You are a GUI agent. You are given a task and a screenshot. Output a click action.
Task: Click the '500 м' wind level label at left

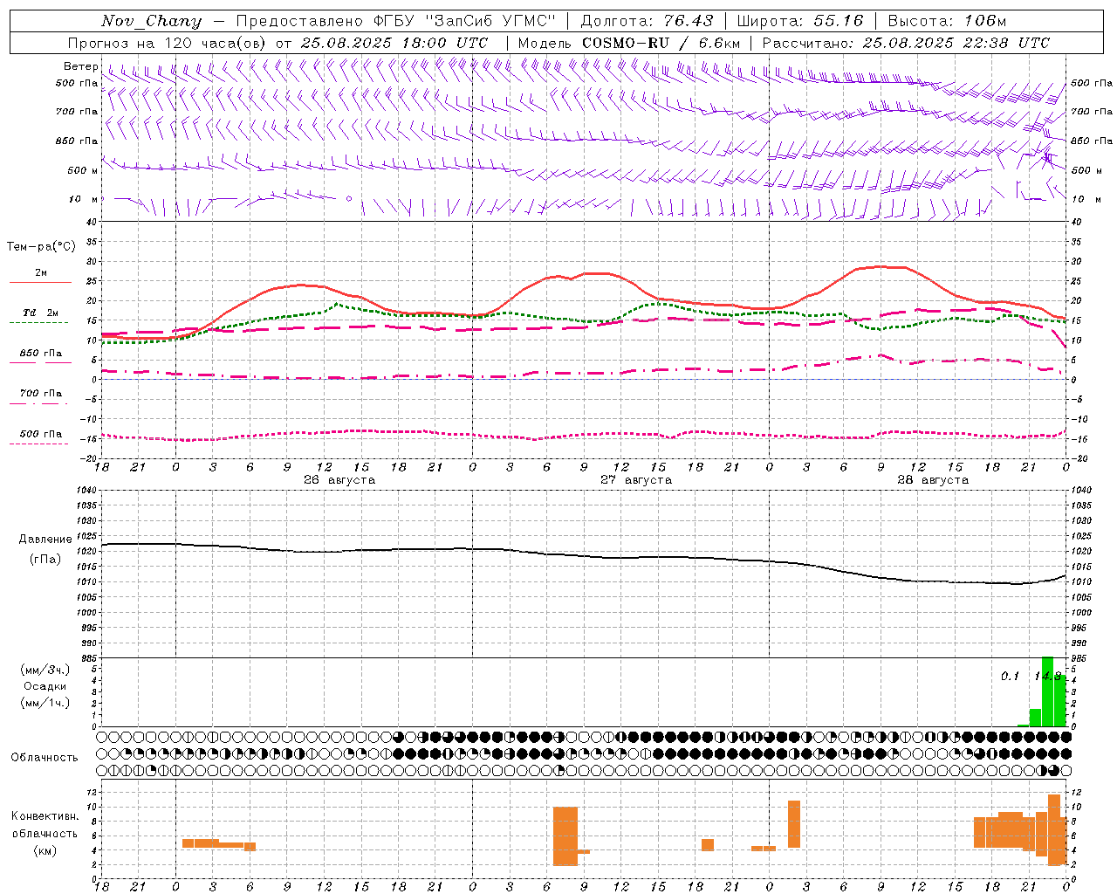click(x=83, y=170)
